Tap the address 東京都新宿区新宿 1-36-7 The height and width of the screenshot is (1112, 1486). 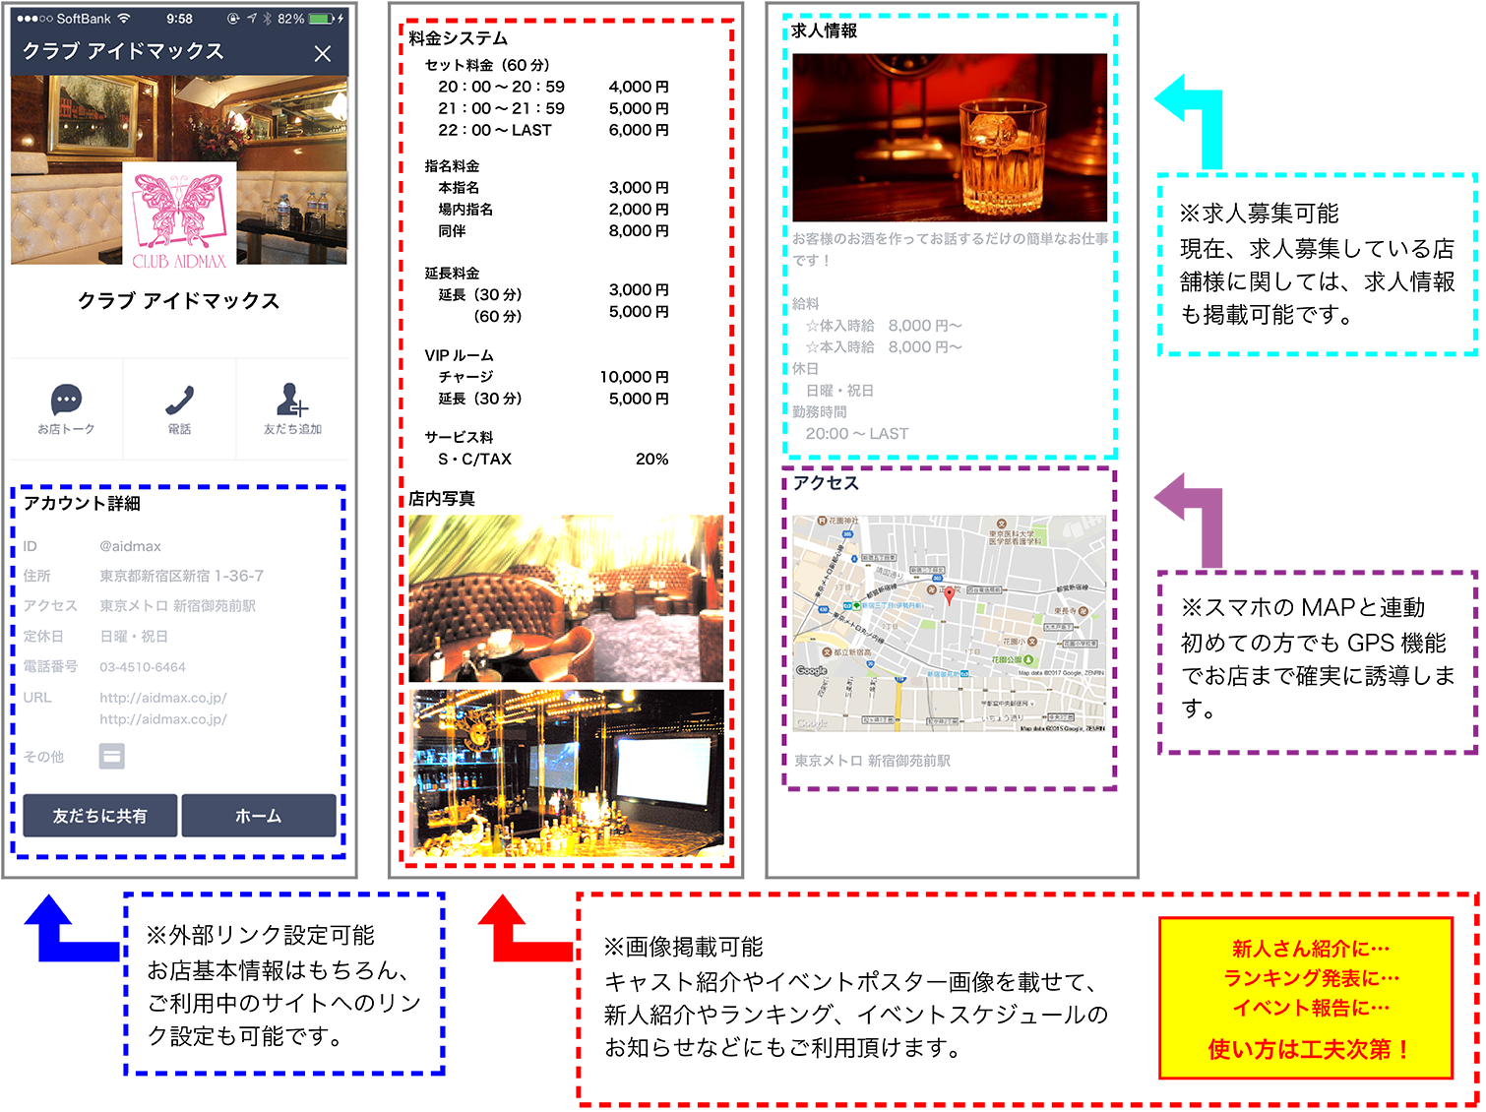tap(182, 576)
